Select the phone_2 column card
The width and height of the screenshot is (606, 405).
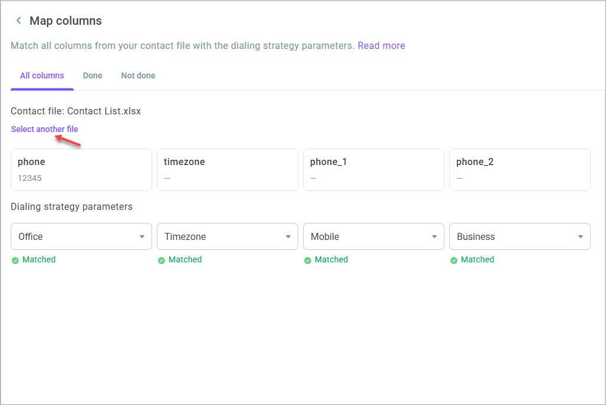pyautogui.click(x=520, y=170)
